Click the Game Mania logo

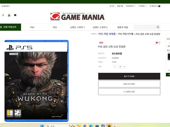point(78,16)
